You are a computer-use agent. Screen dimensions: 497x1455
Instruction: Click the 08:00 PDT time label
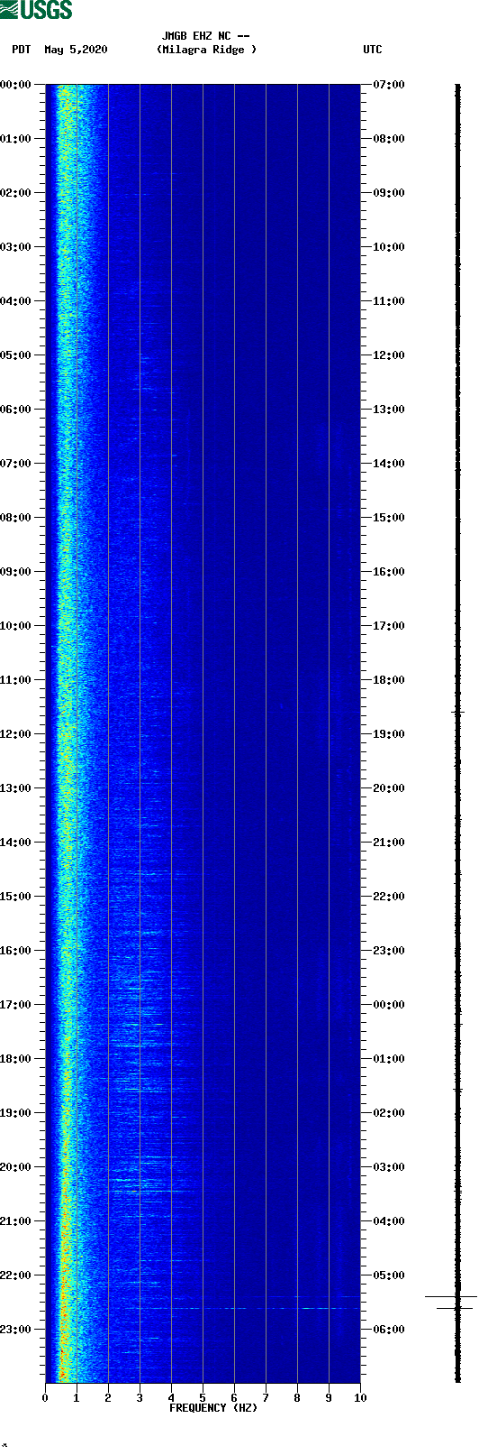point(16,518)
